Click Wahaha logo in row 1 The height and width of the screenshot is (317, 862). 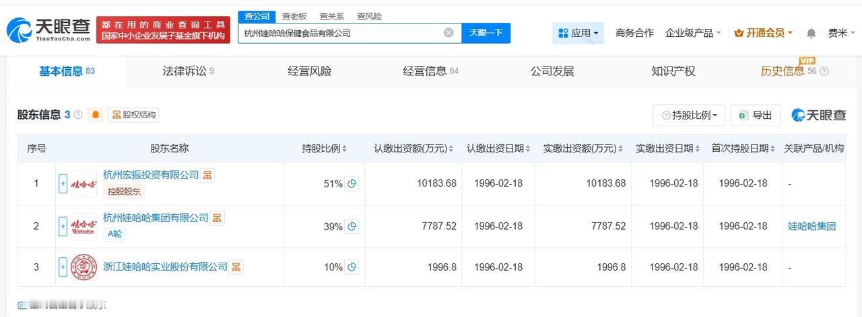pos(84,183)
